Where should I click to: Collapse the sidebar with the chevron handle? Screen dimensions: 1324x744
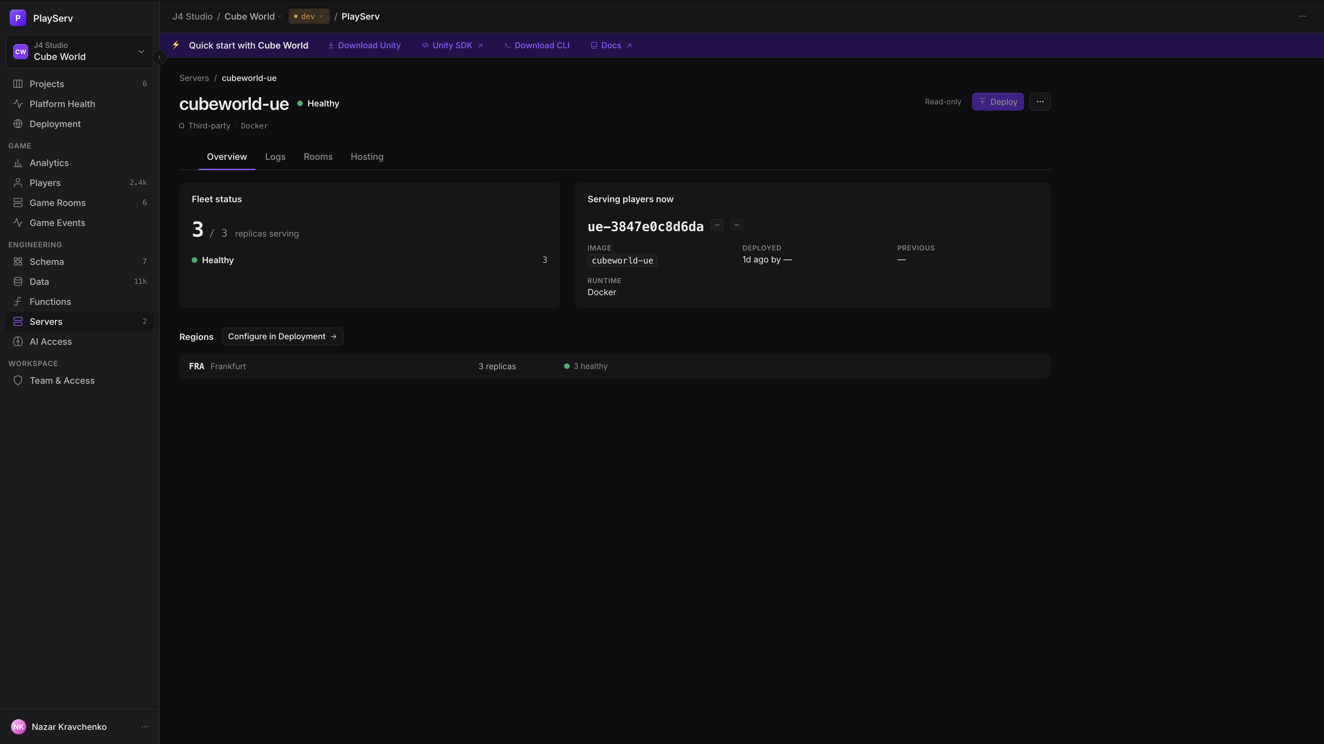pyautogui.click(x=159, y=57)
